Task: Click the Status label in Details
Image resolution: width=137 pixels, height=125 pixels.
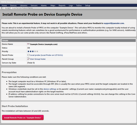Action: [x=4, y=48]
